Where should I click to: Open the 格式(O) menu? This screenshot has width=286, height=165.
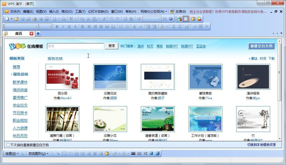tap(67, 11)
